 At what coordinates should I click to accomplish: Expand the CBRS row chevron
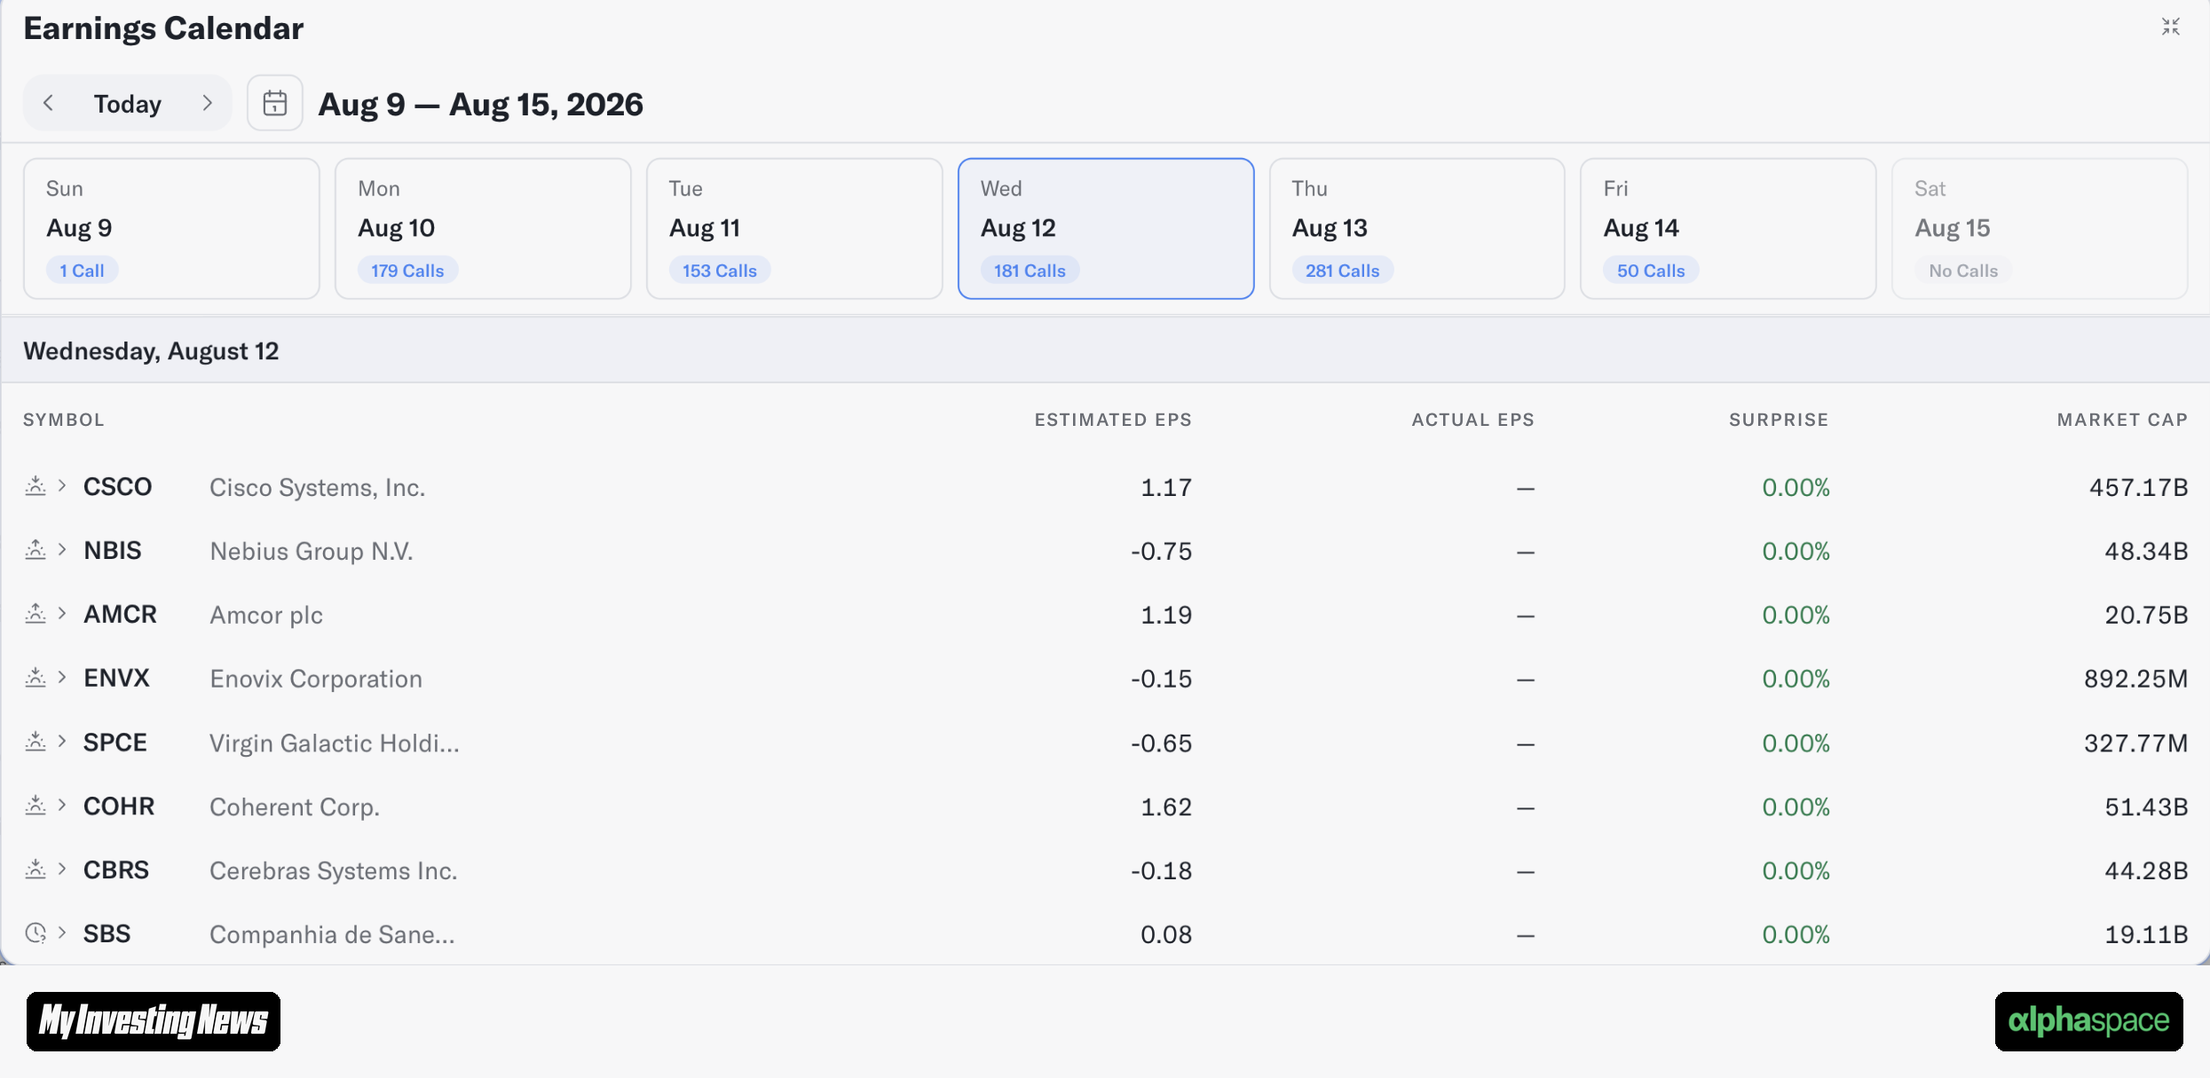(62, 869)
